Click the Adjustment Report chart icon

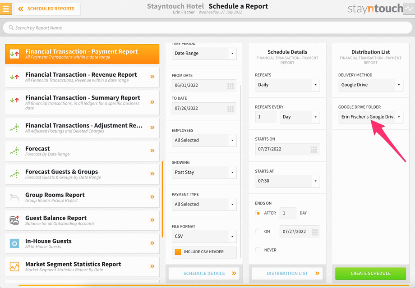tap(14, 128)
